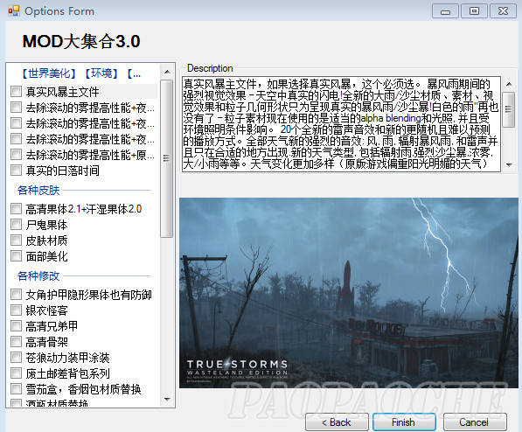522x432 pixels.
Task: Enable the 废土邮差背包系列 checkbox
Action: 16,373
